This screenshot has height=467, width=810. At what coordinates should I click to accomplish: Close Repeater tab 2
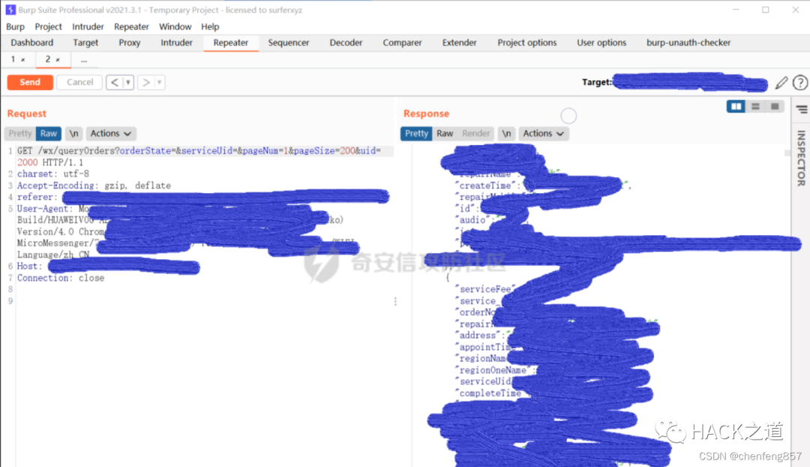click(x=58, y=60)
